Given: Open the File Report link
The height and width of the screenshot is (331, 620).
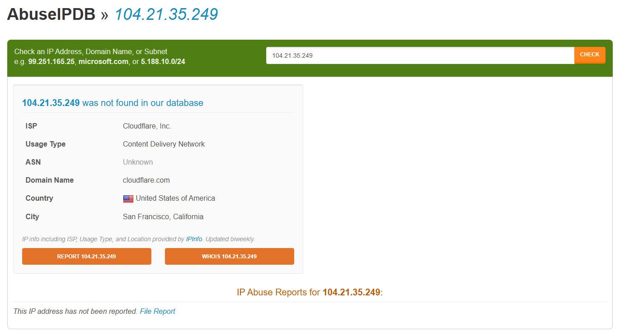Looking at the screenshot, I should click(157, 311).
